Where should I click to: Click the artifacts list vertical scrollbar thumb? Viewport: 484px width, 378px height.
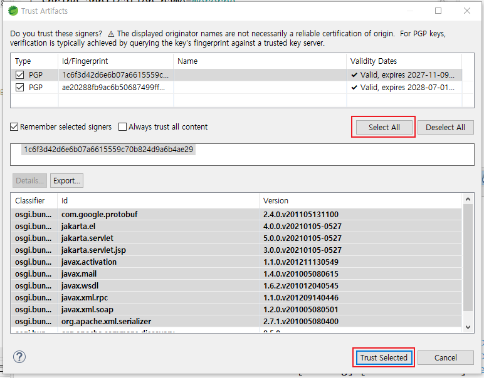[x=468, y=257]
